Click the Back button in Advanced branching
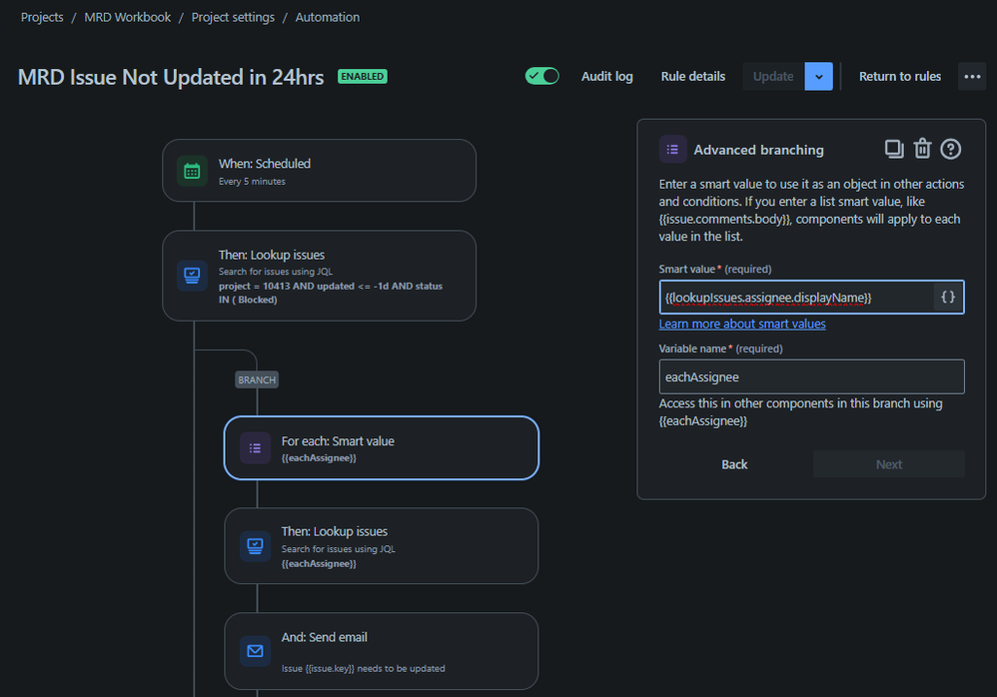Viewport: 997px width, 697px height. 734,463
